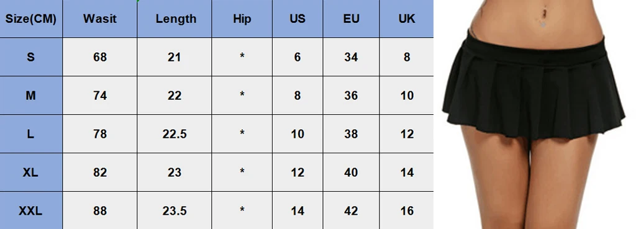Screen dimensions: 636x229
Task: Click the M size row label
Action: [31, 95]
